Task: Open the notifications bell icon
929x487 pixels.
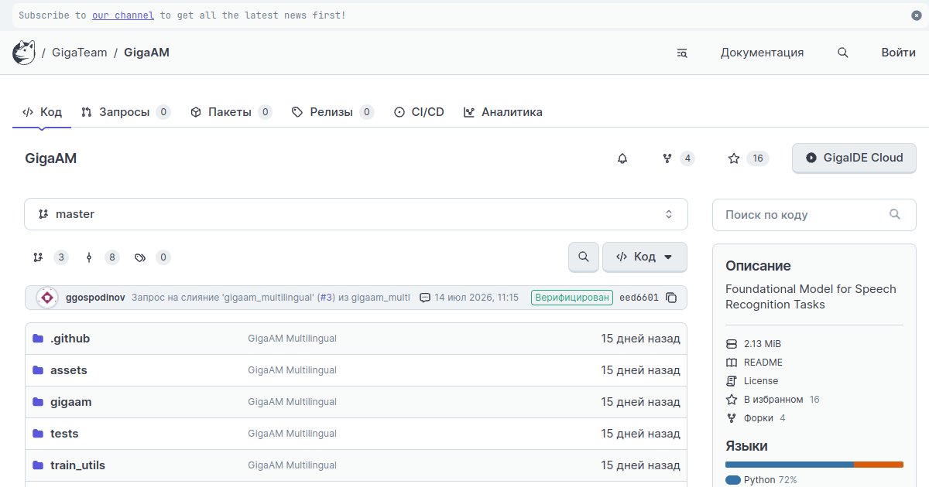Action: (622, 158)
